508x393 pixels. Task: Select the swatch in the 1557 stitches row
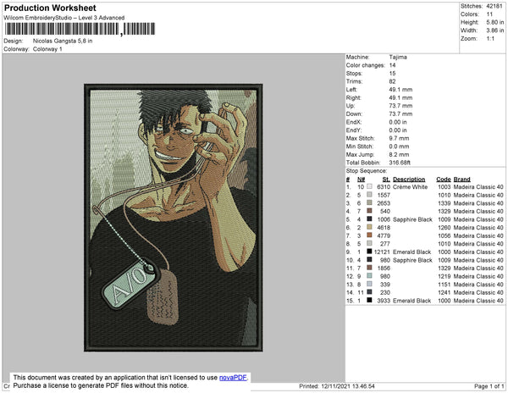coord(369,195)
